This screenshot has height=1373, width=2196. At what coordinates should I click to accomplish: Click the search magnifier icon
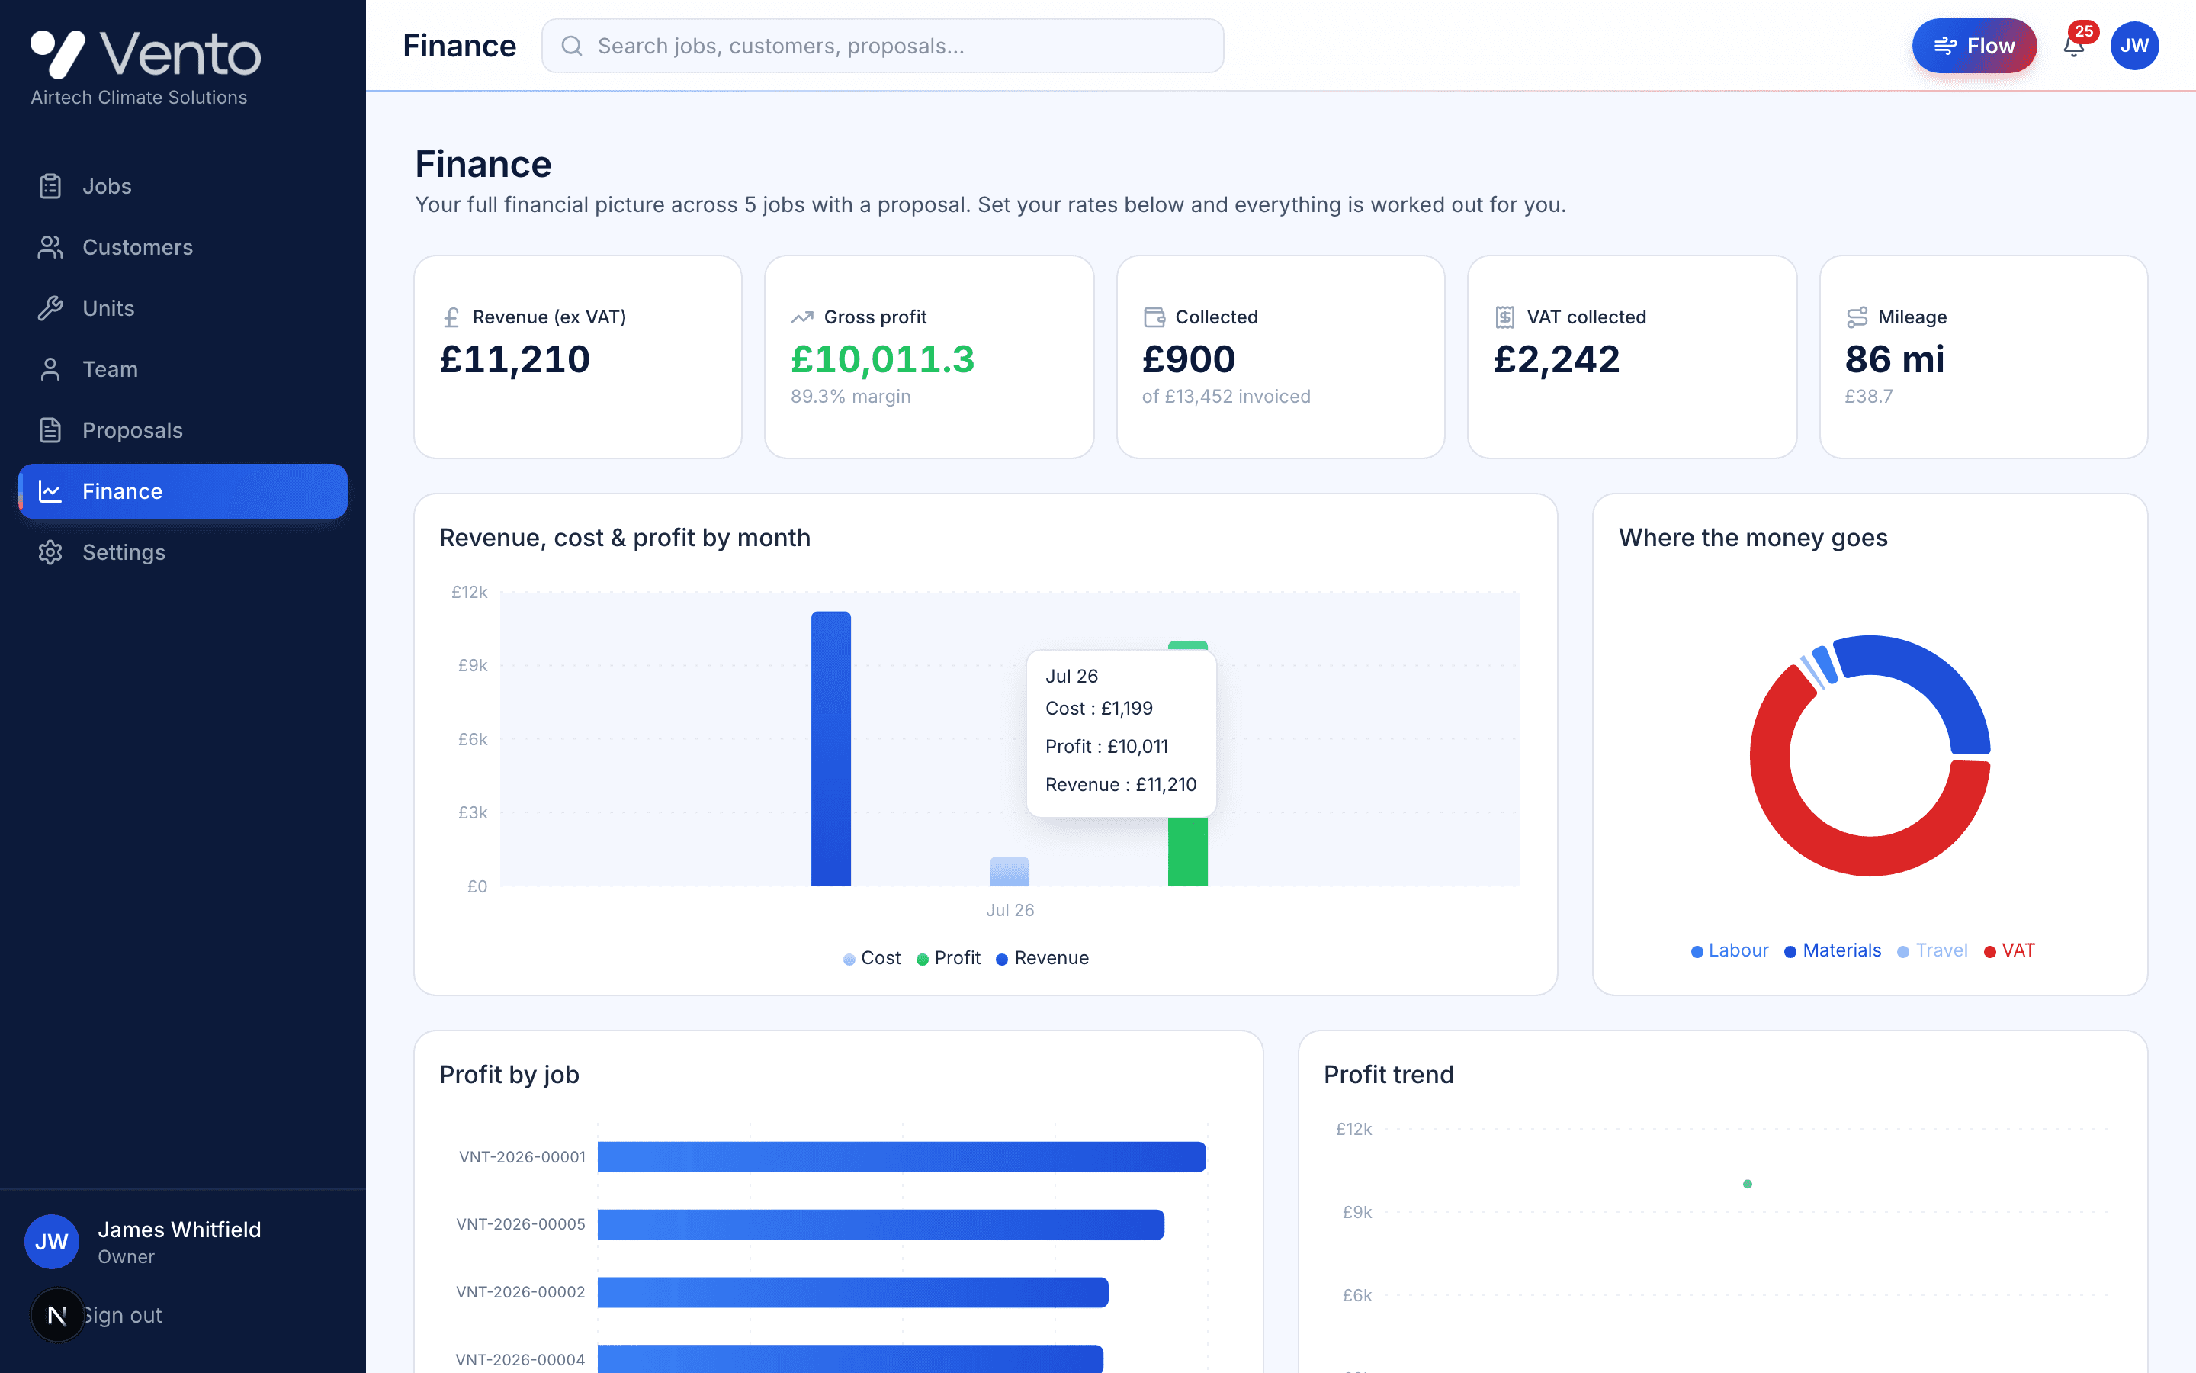[x=572, y=46]
